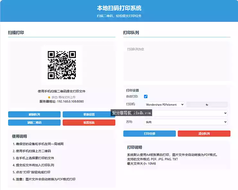
Task: Click the red 清空队列 button
Action: pos(204,133)
